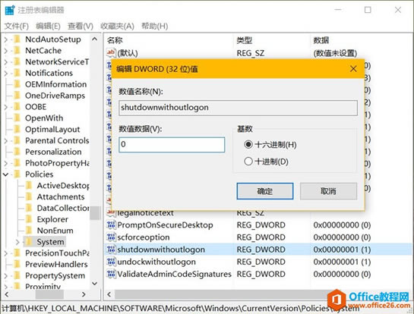Click the shutdownwithoutlogon DWORD icon
The height and width of the screenshot is (314, 414).
click(x=111, y=250)
